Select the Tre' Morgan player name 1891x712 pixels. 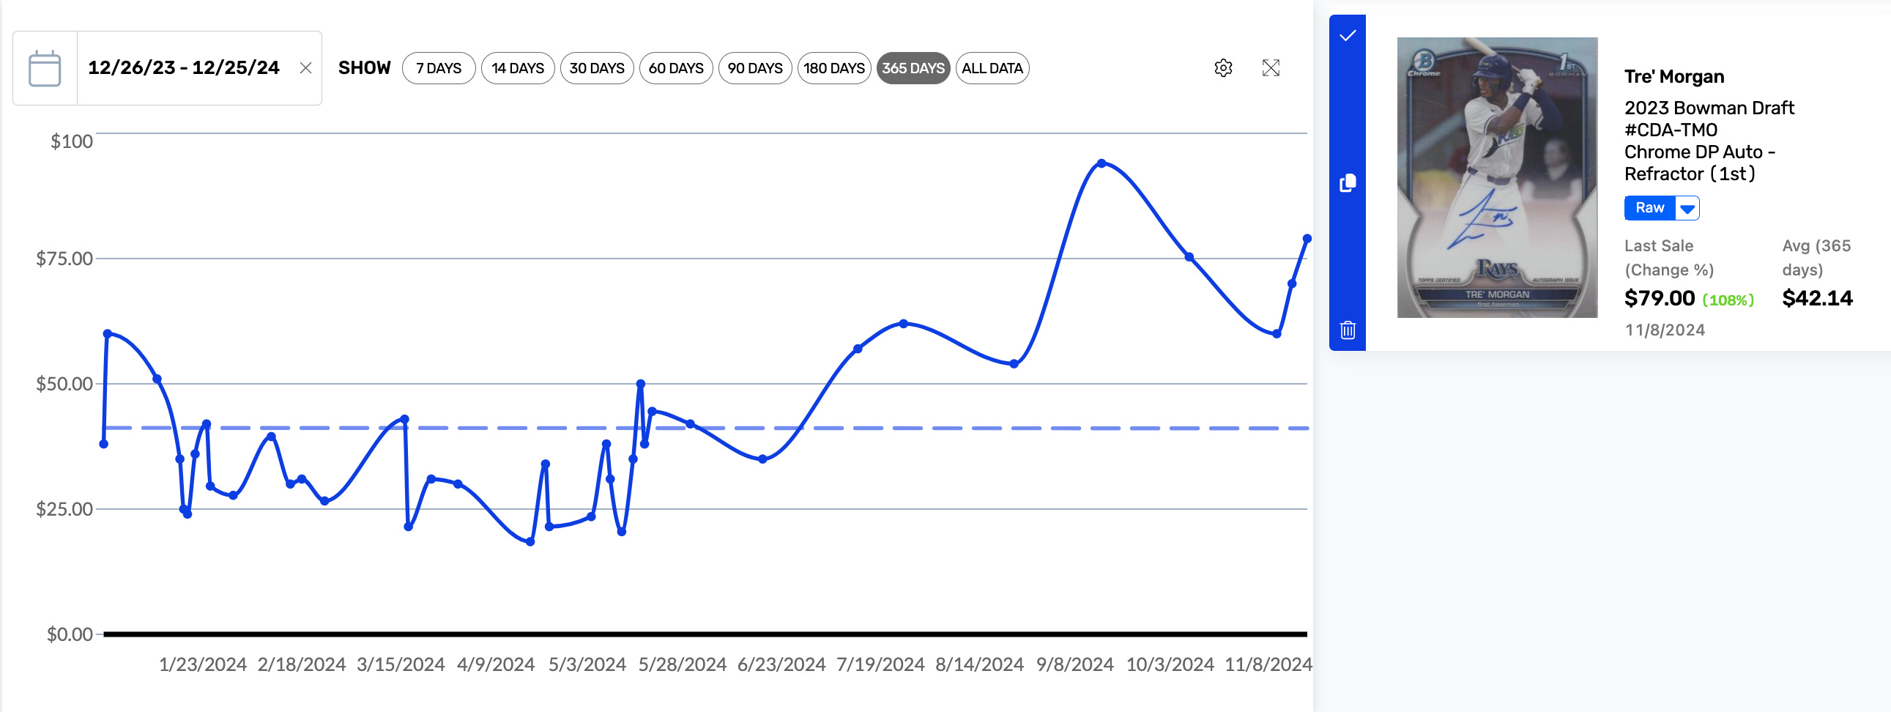coord(1673,76)
